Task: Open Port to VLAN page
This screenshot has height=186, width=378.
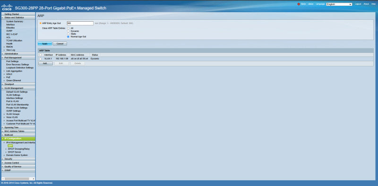Action: click(x=13, y=101)
